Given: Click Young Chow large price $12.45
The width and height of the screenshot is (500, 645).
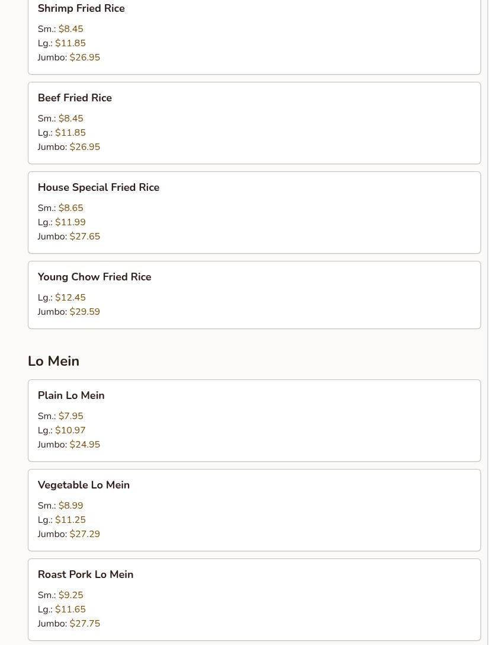Looking at the screenshot, I should click(x=70, y=298).
